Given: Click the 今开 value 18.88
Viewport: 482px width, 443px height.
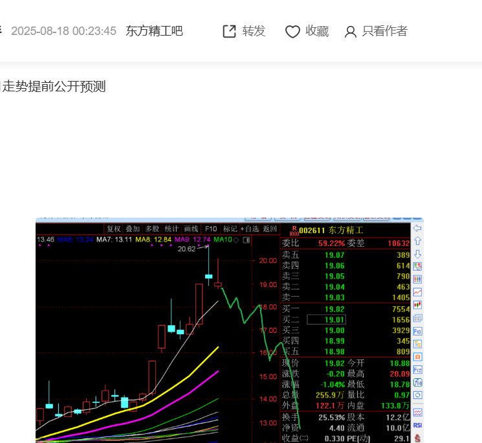Looking at the screenshot, I should [400, 363].
